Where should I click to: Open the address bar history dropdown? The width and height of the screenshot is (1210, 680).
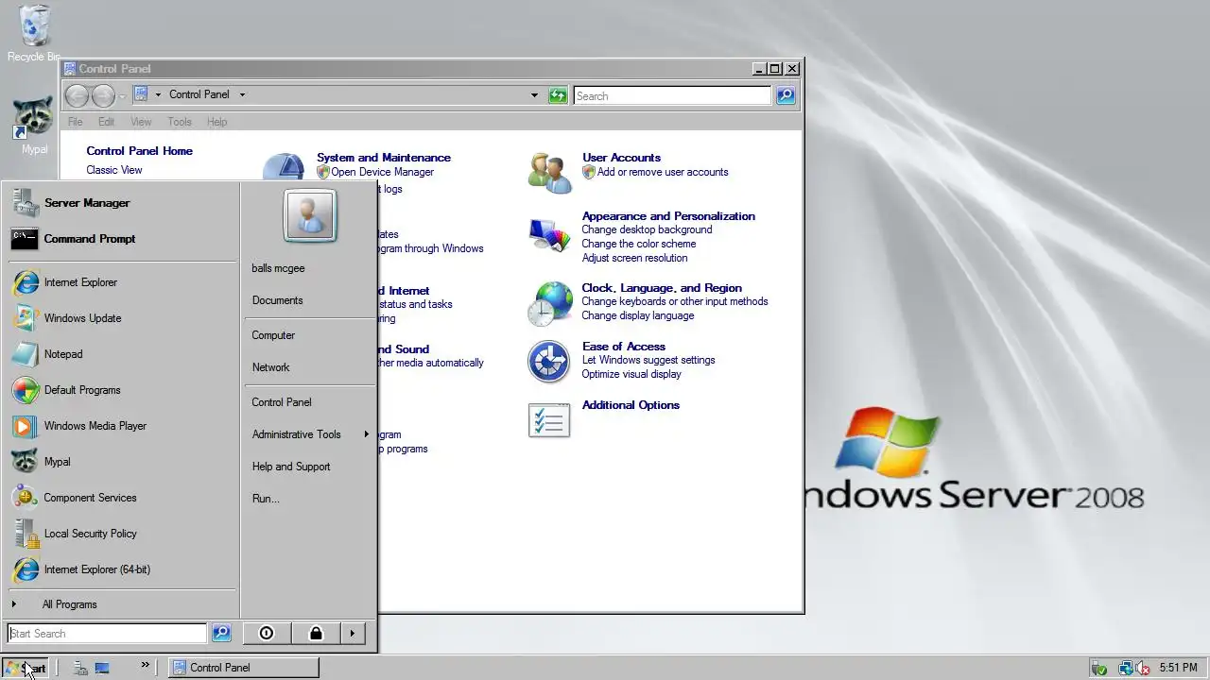coord(534,95)
